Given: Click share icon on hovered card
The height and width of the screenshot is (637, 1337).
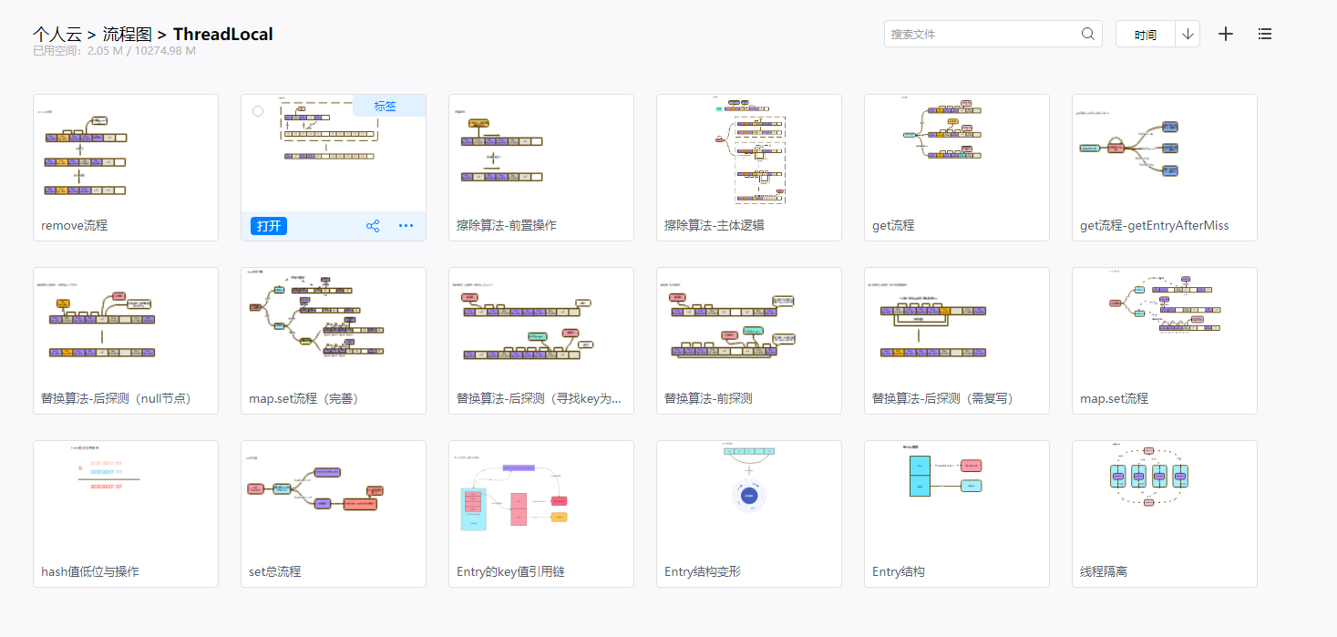Looking at the screenshot, I should [373, 226].
